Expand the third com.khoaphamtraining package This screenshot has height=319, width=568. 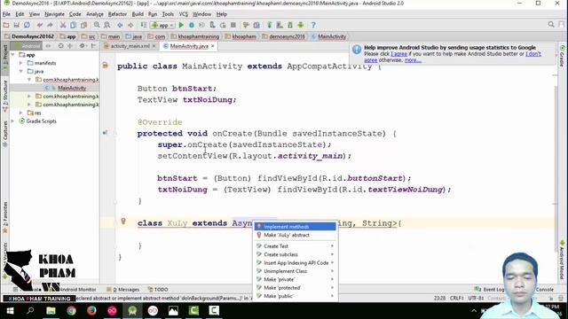(29, 105)
